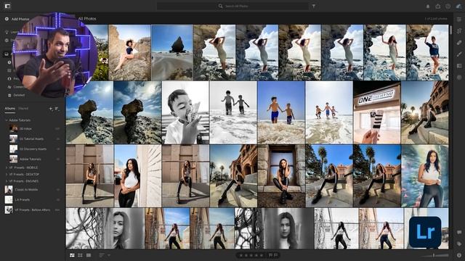Viewport: 465px width, 261px height.
Task: Open the Info panel icon
Action: 459,255
